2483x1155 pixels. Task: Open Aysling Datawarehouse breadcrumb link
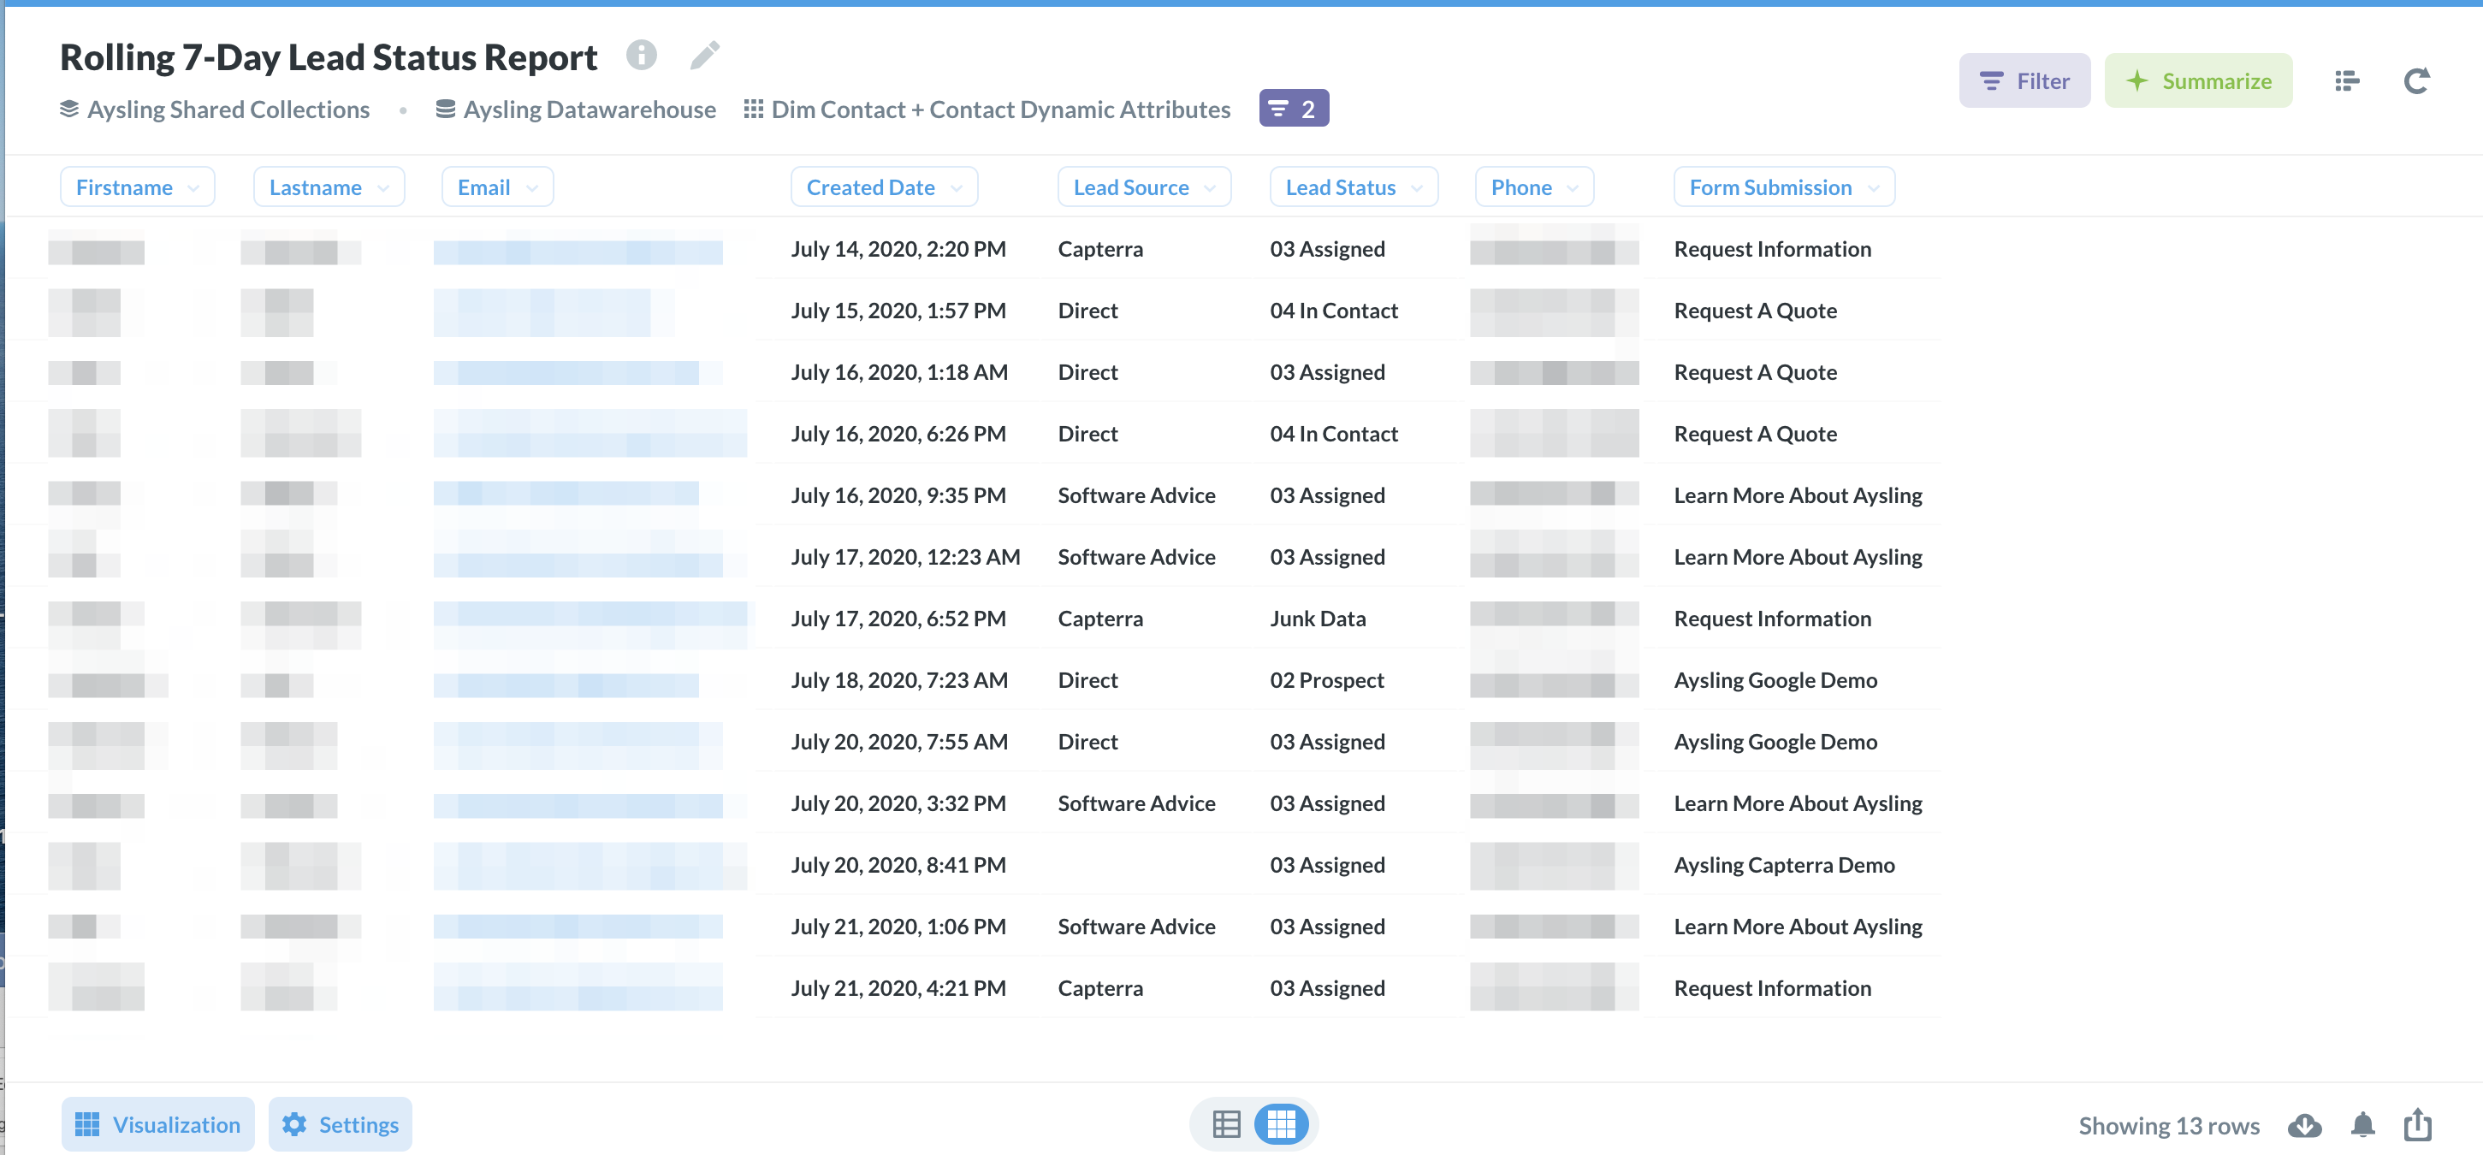point(589,110)
